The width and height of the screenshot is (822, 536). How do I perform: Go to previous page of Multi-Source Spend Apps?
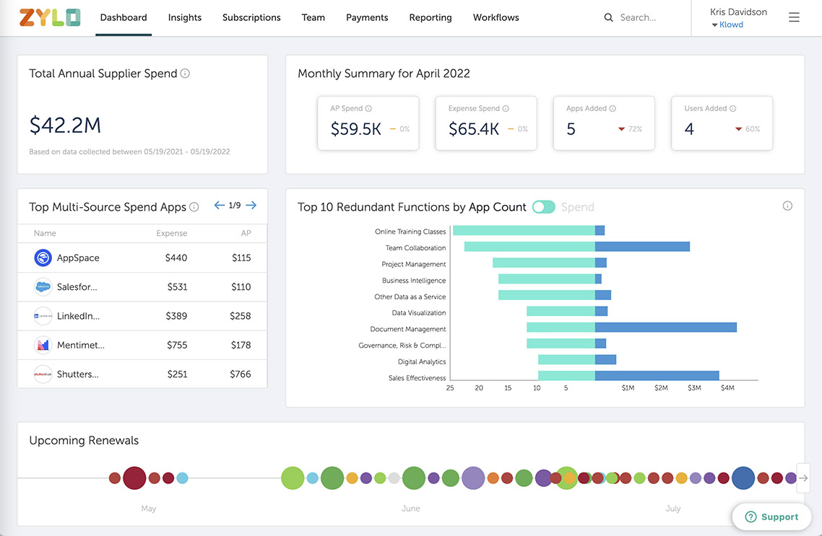[220, 206]
